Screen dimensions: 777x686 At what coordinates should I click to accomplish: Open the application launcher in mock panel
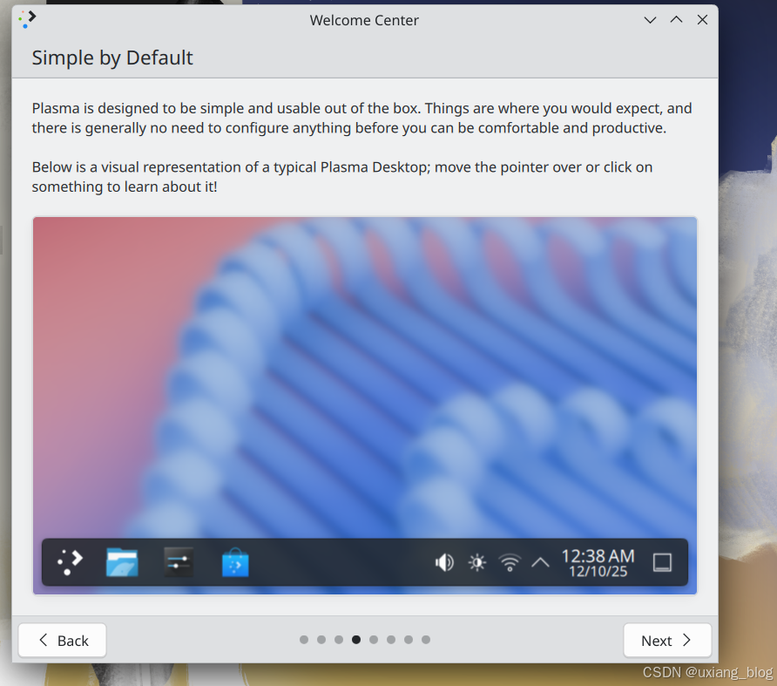[70, 562]
